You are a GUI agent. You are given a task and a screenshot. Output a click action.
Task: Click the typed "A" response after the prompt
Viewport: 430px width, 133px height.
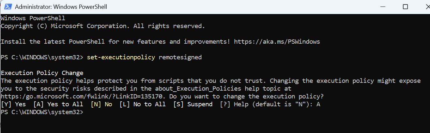pyautogui.click(x=318, y=104)
